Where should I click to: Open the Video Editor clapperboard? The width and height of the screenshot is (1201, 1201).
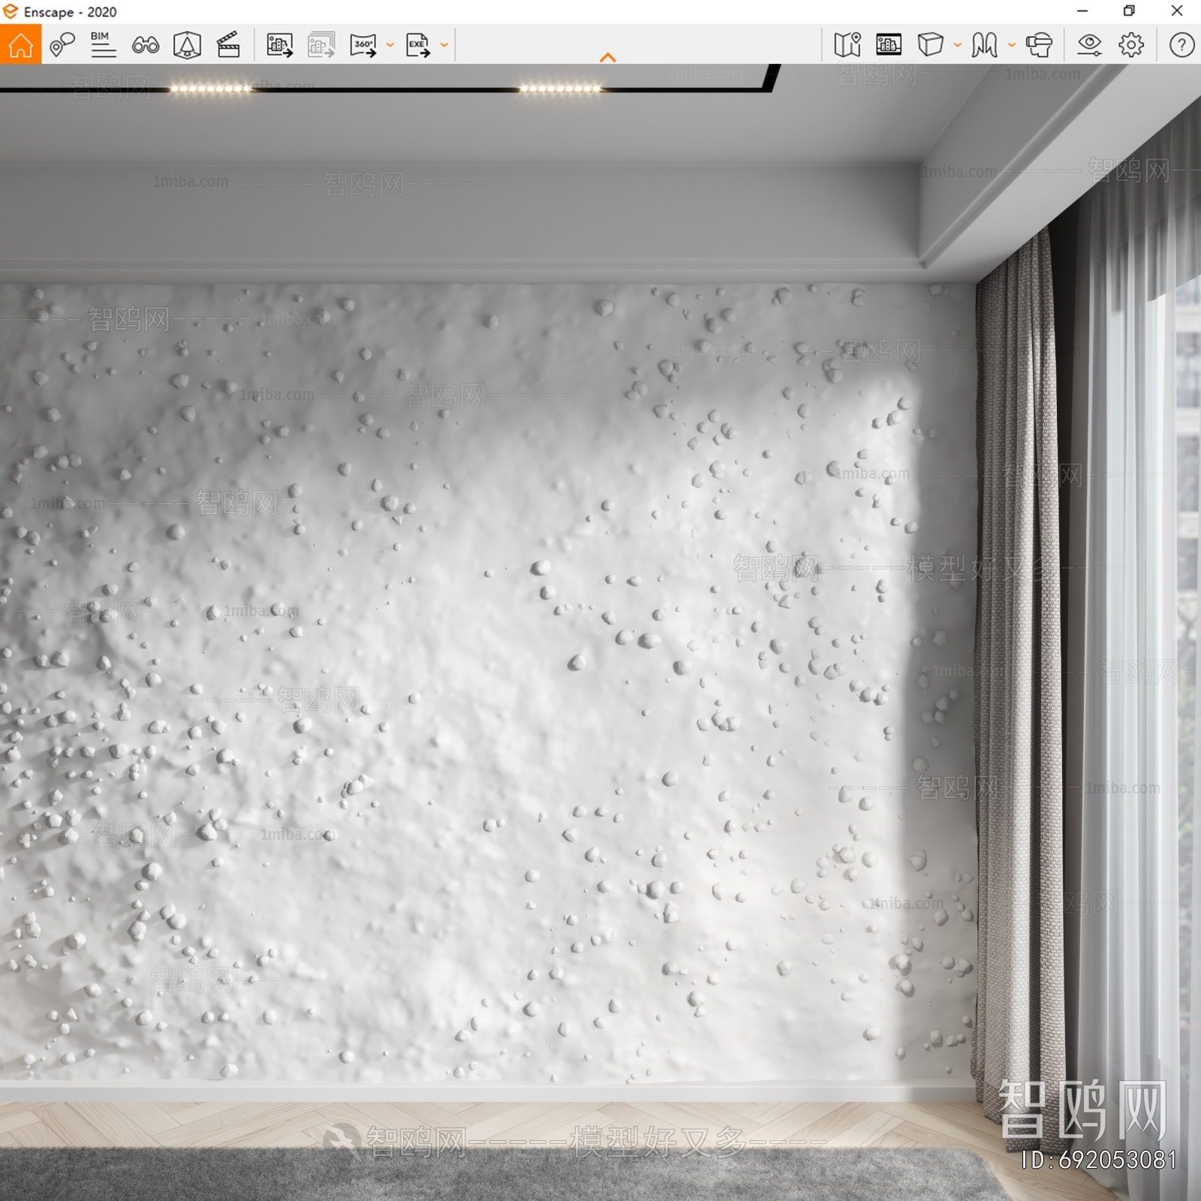[x=228, y=45]
